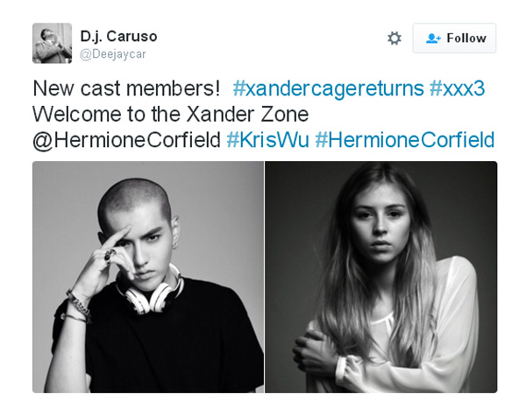526x394 pixels.
Task: View the left photo of man with headphones
Action: tap(148, 277)
